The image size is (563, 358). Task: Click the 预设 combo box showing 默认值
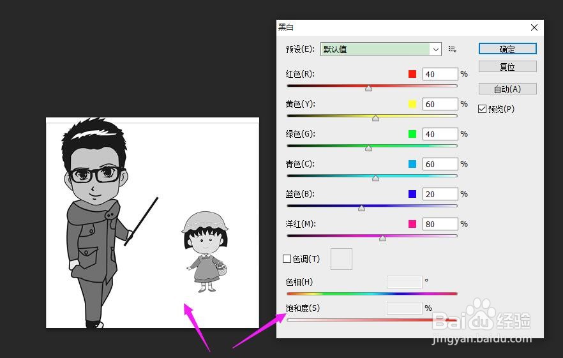tap(380, 49)
